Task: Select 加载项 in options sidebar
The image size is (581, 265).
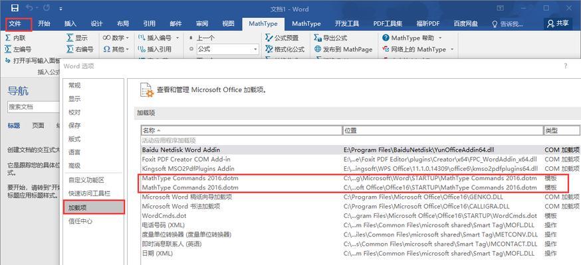Action: (94, 207)
